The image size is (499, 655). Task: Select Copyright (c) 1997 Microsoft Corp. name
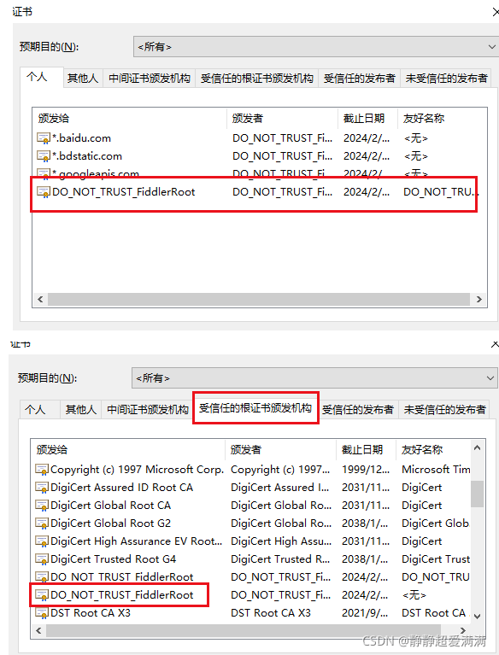pos(137,470)
